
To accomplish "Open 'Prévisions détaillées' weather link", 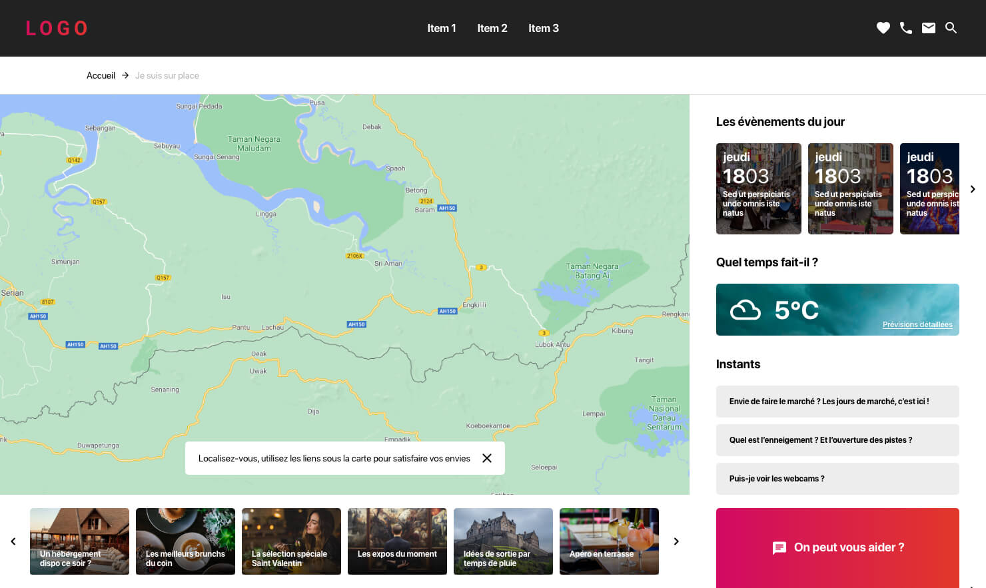I will (917, 324).
